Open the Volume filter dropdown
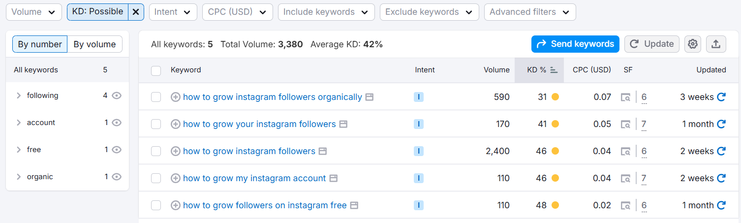This screenshot has width=741, height=223. (33, 12)
